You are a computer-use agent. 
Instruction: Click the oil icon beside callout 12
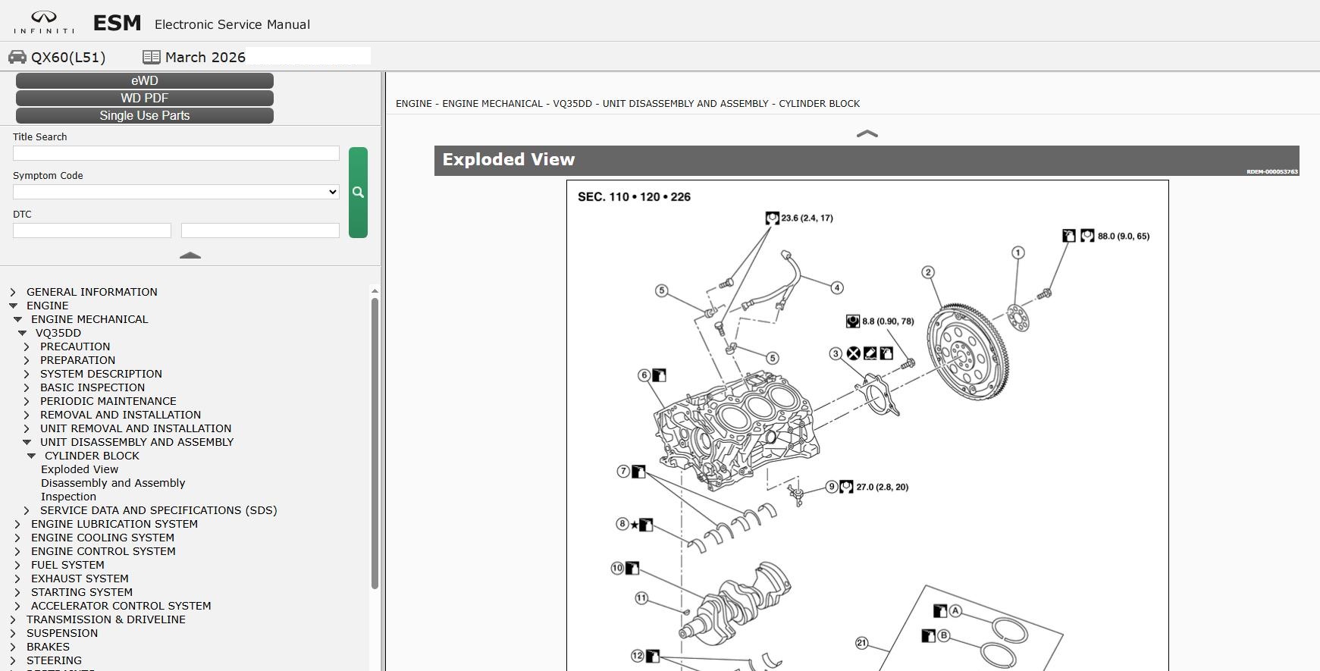pyautogui.click(x=653, y=656)
